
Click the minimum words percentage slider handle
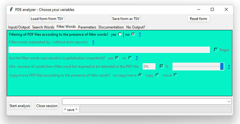pos(222,67)
